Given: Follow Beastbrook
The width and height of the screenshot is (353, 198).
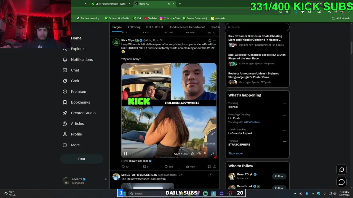Looking at the screenshot, I should click(279, 188).
